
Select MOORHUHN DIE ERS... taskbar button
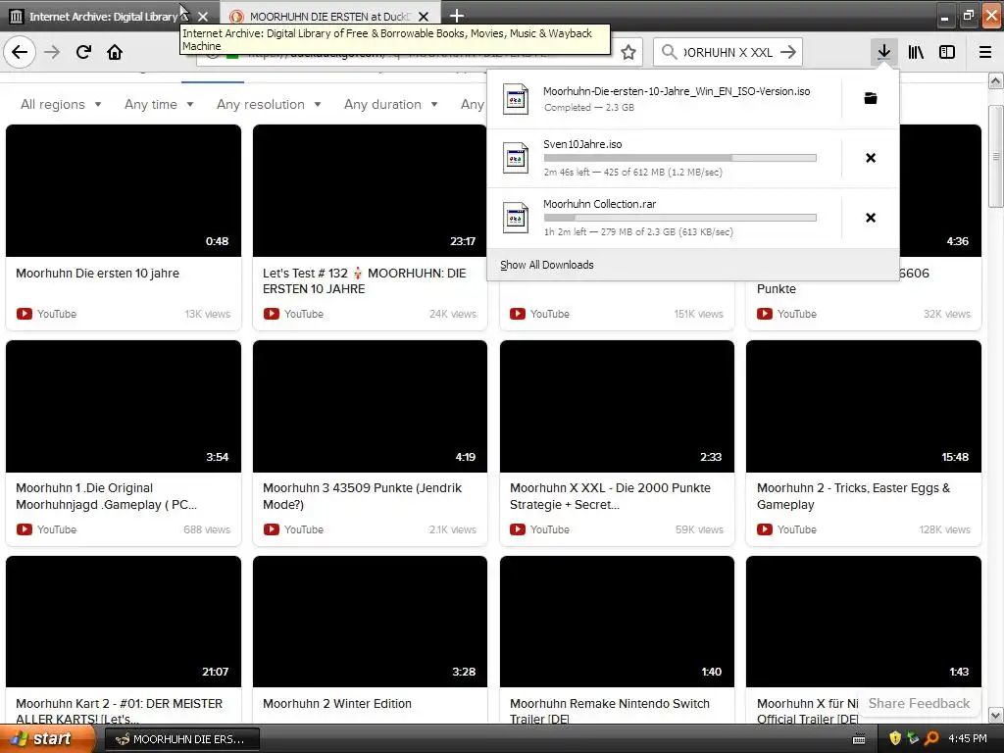(x=181, y=739)
